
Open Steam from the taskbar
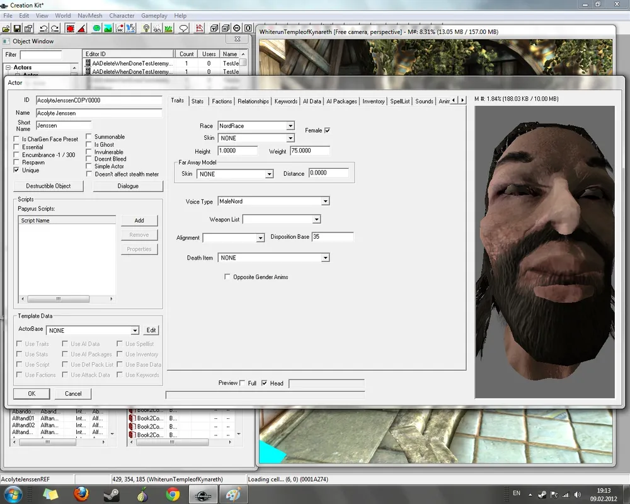pos(111,494)
